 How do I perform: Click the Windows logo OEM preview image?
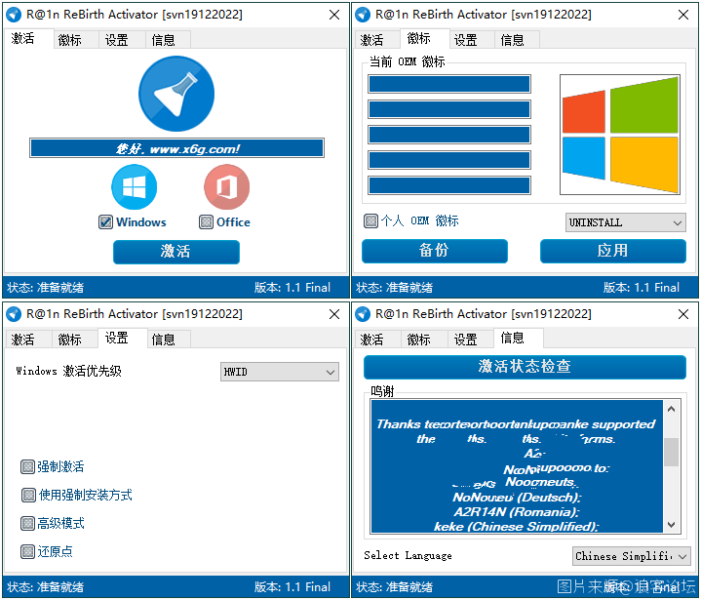(x=620, y=135)
